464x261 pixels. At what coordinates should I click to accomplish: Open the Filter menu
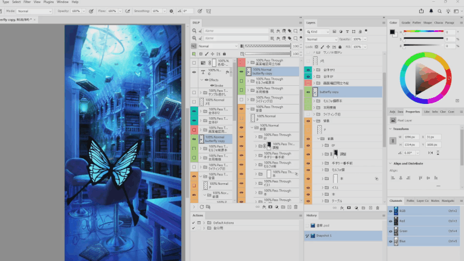[27, 2]
